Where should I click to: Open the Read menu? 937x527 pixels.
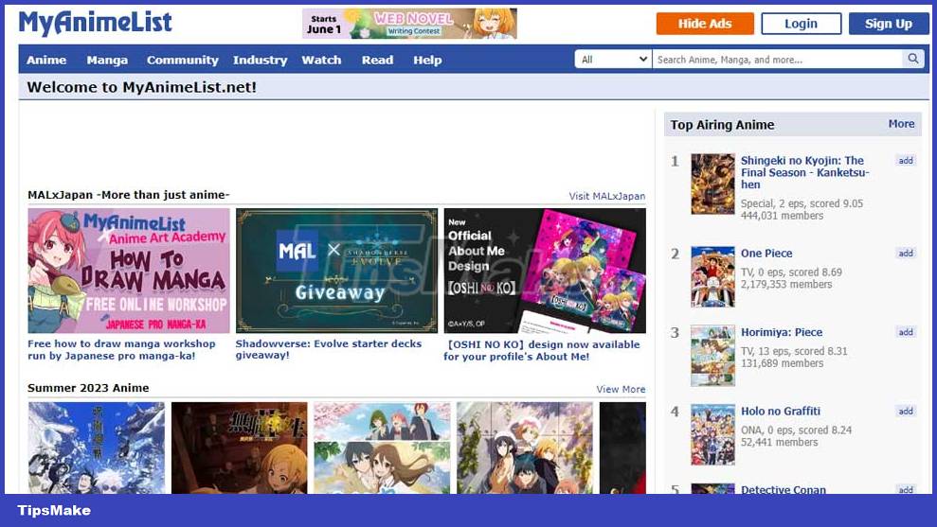[378, 60]
